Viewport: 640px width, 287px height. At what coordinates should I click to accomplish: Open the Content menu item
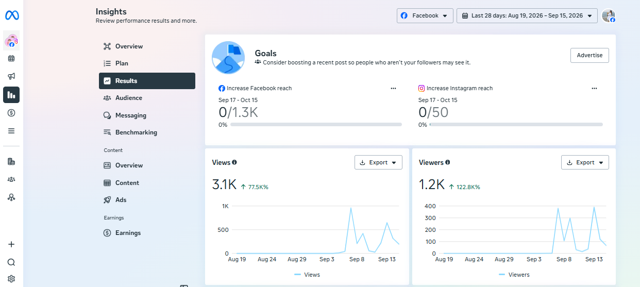[x=147, y=183]
